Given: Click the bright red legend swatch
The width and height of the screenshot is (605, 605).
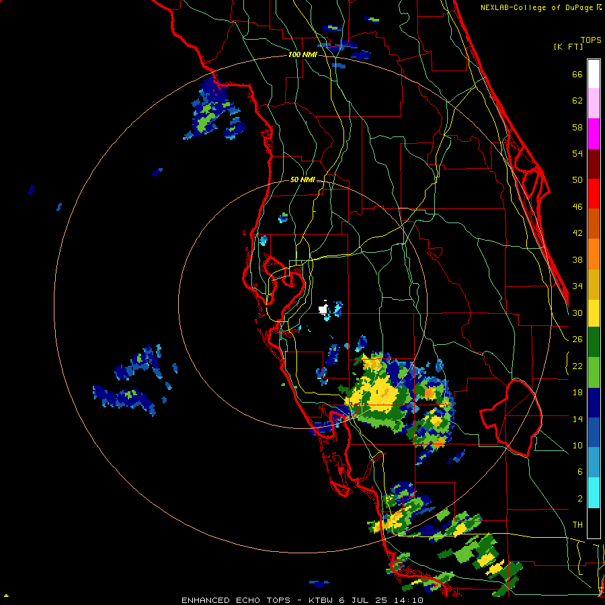Looking at the screenshot, I should click(x=594, y=194).
